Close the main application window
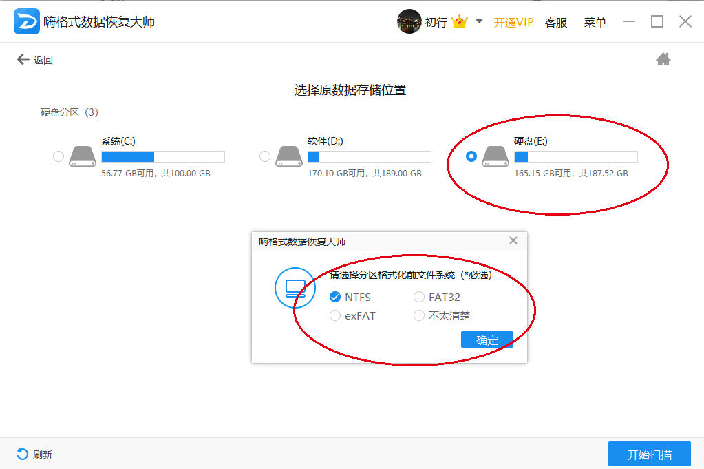 click(x=685, y=21)
